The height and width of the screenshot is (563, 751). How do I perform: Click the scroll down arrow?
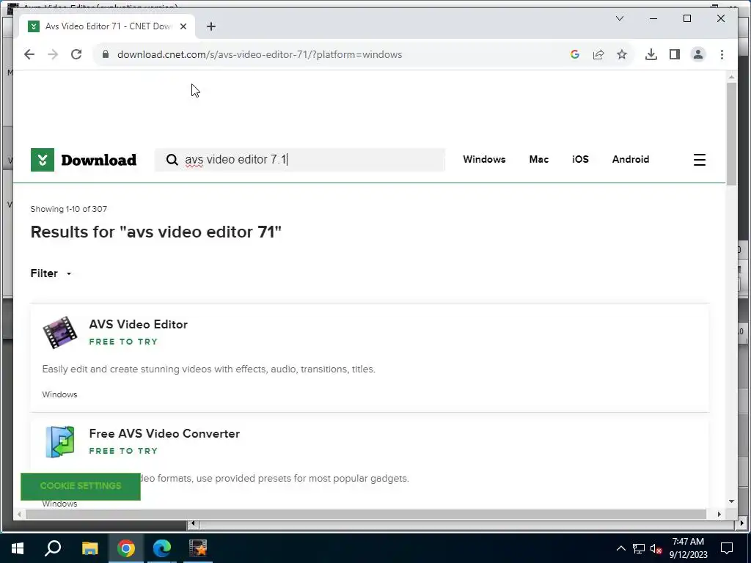coord(731,501)
